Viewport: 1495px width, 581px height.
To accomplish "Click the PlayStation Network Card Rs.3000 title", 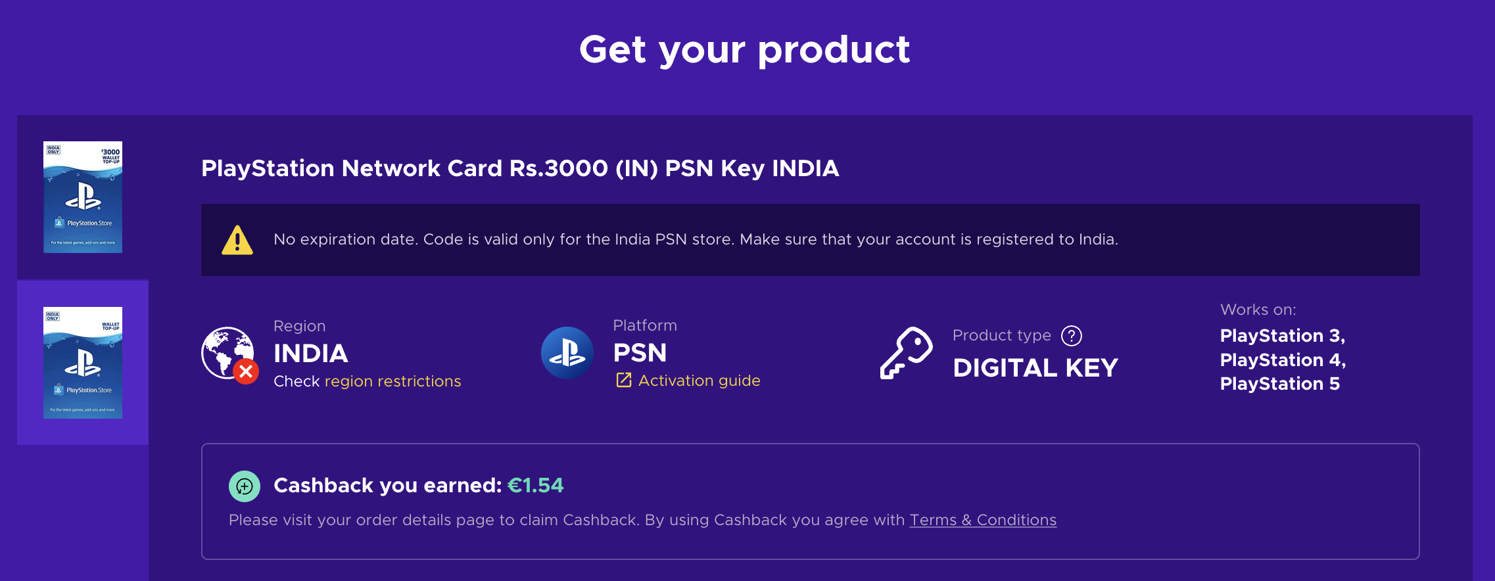I will tap(519, 168).
